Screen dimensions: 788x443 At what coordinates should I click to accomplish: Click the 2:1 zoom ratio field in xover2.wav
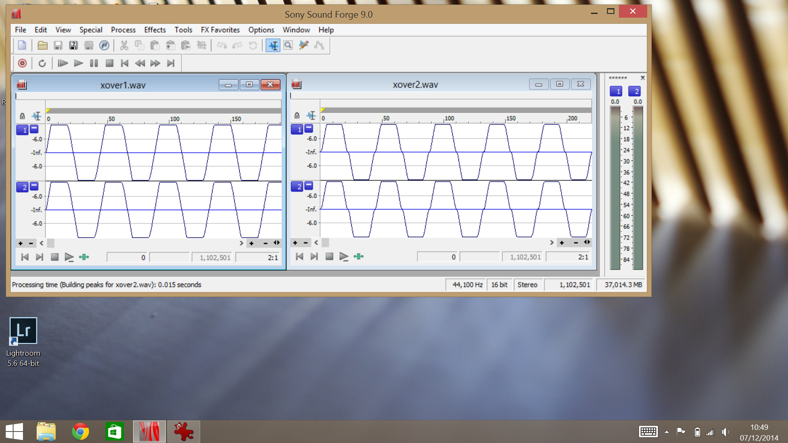pyautogui.click(x=568, y=257)
